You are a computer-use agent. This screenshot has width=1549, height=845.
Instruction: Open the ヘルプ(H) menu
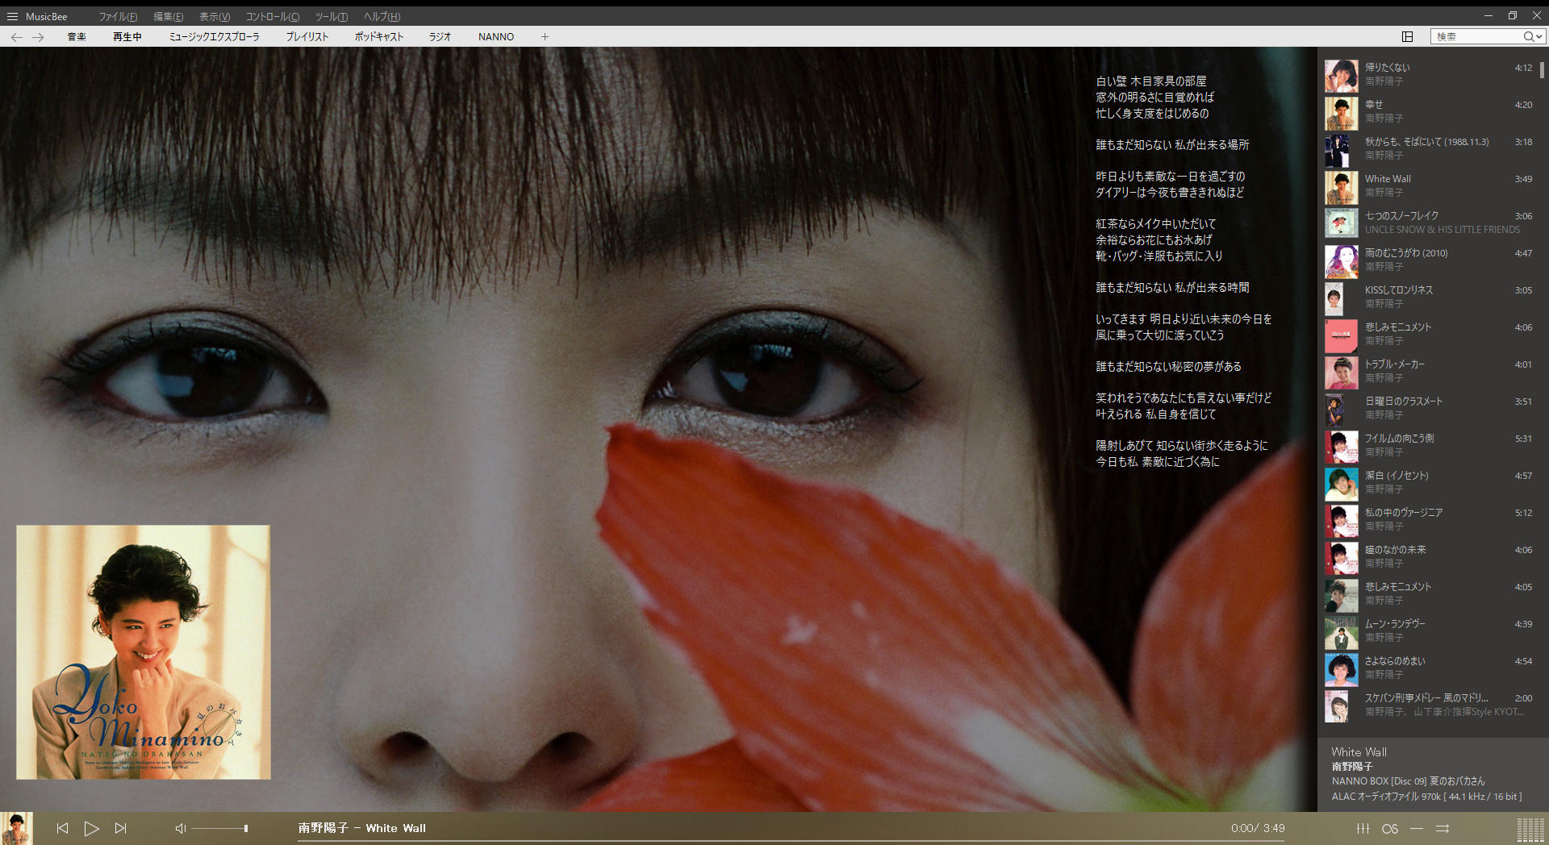pyautogui.click(x=382, y=16)
